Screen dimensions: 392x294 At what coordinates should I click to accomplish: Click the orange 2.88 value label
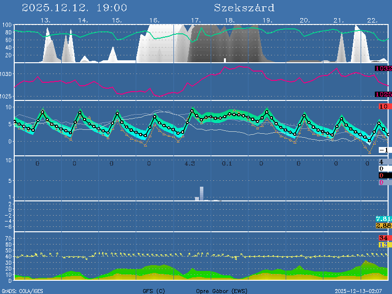383,225
